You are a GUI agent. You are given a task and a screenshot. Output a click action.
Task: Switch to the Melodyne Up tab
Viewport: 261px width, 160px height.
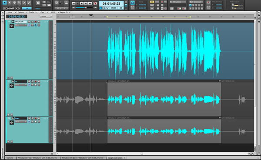pyautogui.click(x=38, y=158)
